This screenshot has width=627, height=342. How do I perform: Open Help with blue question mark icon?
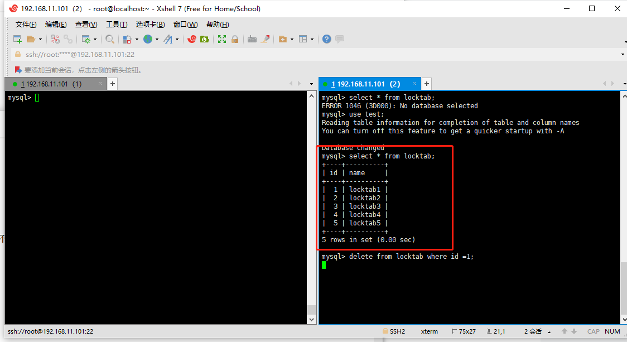pos(327,39)
